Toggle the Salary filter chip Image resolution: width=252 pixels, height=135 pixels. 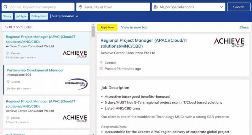[8, 16]
